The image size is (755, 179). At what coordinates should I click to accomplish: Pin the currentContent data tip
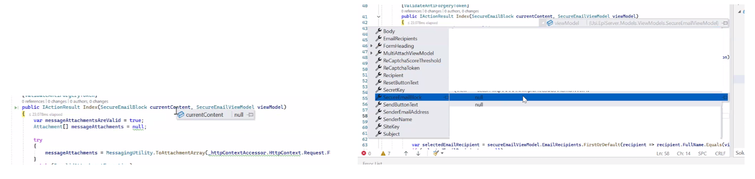[250, 115]
